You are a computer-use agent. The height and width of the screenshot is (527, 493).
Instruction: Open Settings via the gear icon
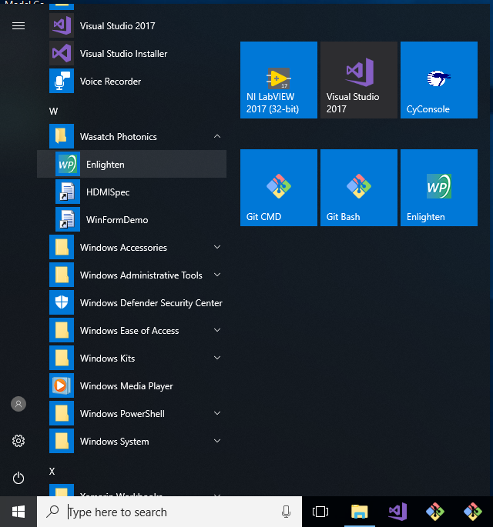coord(18,441)
